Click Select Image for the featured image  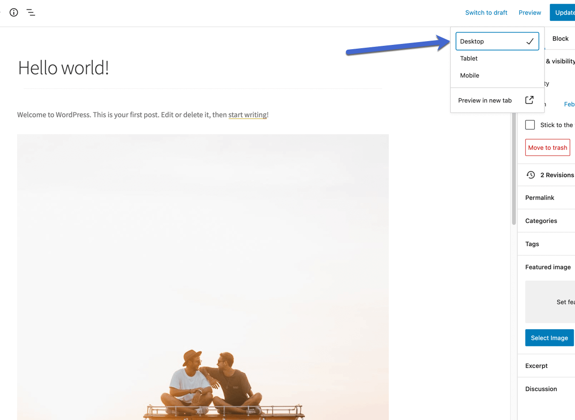point(549,338)
